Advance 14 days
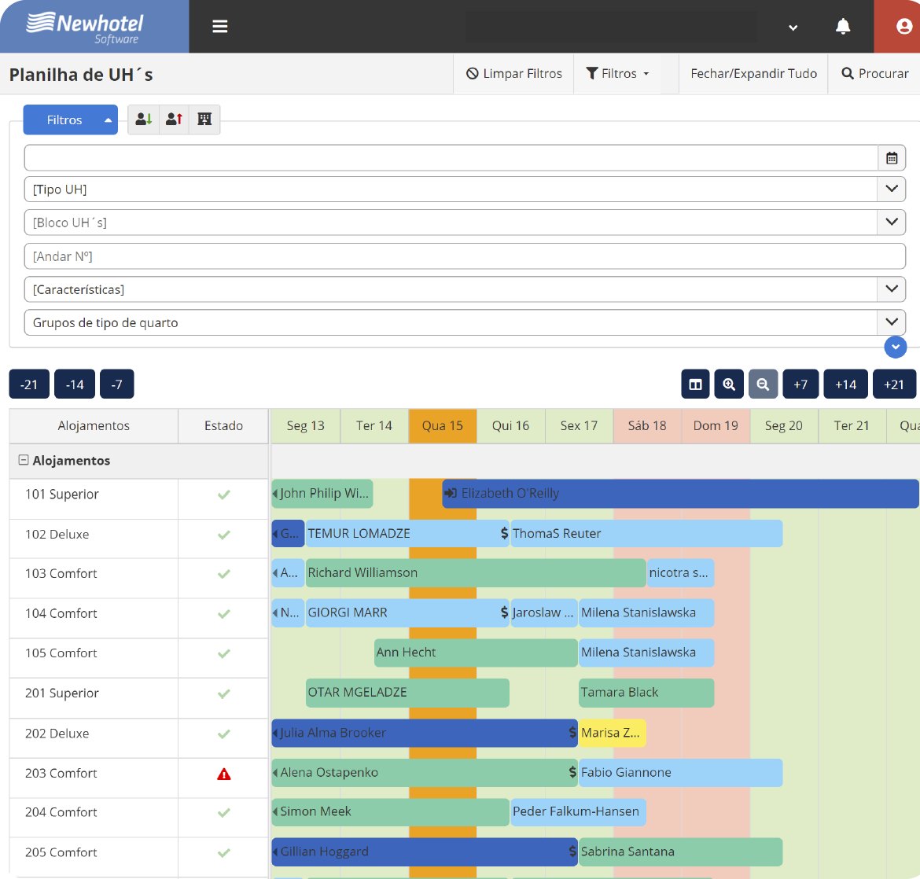The image size is (920, 879). point(845,384)
